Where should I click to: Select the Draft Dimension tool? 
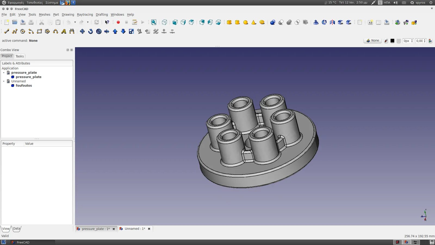pyautogui.click(x=72, y=31)
